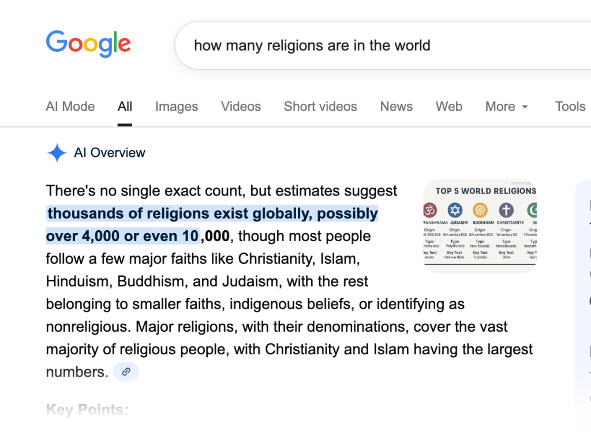Open the Tools options
This screenshot has width=591, height=435.
click(x=570, y=107)
